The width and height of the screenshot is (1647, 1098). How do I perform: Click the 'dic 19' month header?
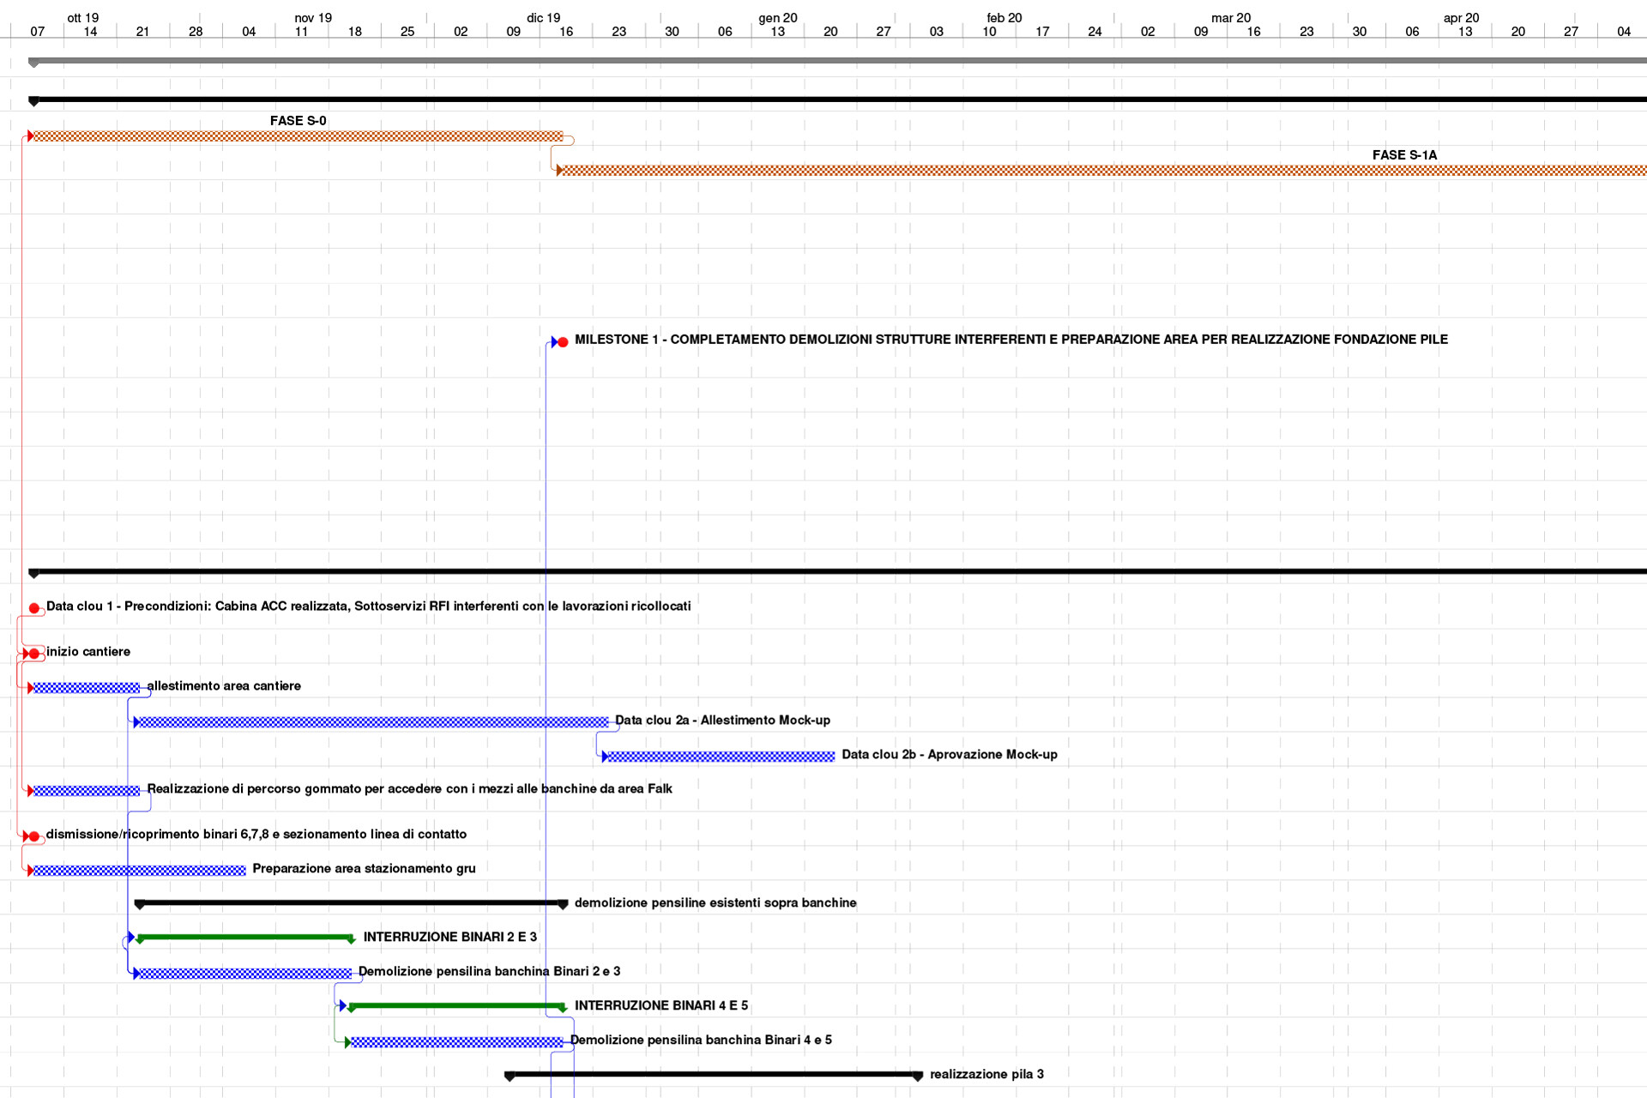click(x=544, y=18)
